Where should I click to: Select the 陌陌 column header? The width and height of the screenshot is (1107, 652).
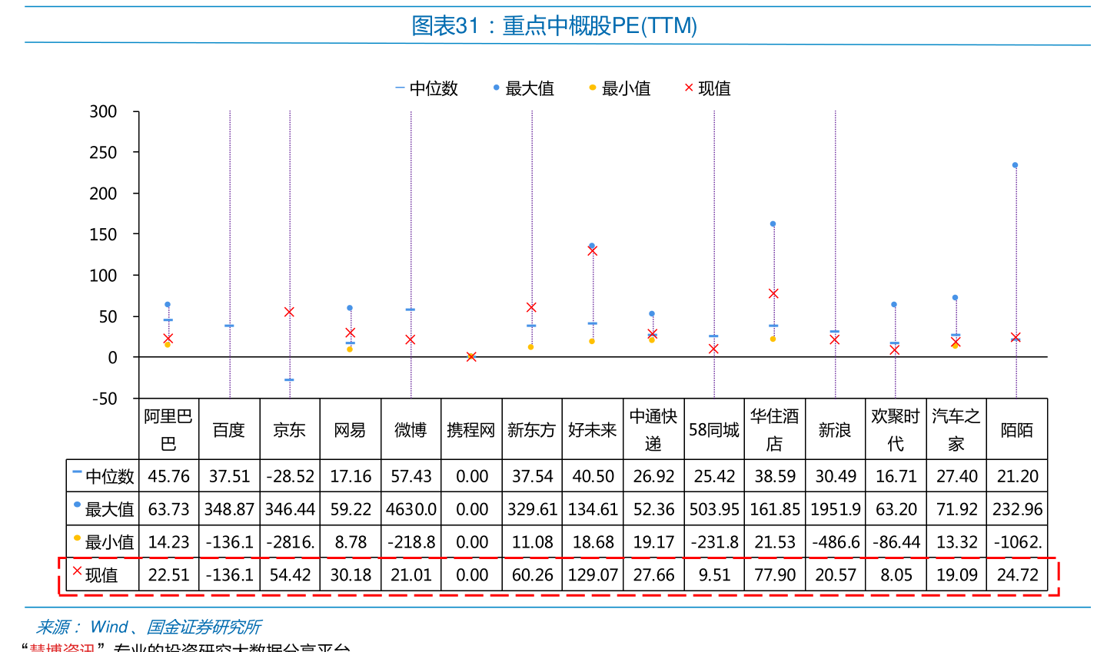pos(1017,430)
